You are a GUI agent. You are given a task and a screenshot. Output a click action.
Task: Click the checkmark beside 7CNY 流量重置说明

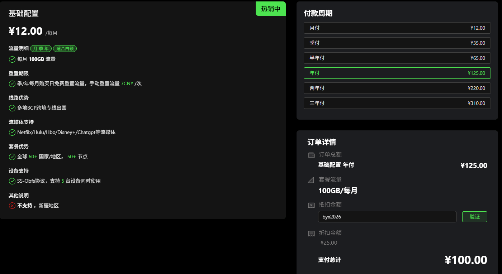[x=12, y=83]
